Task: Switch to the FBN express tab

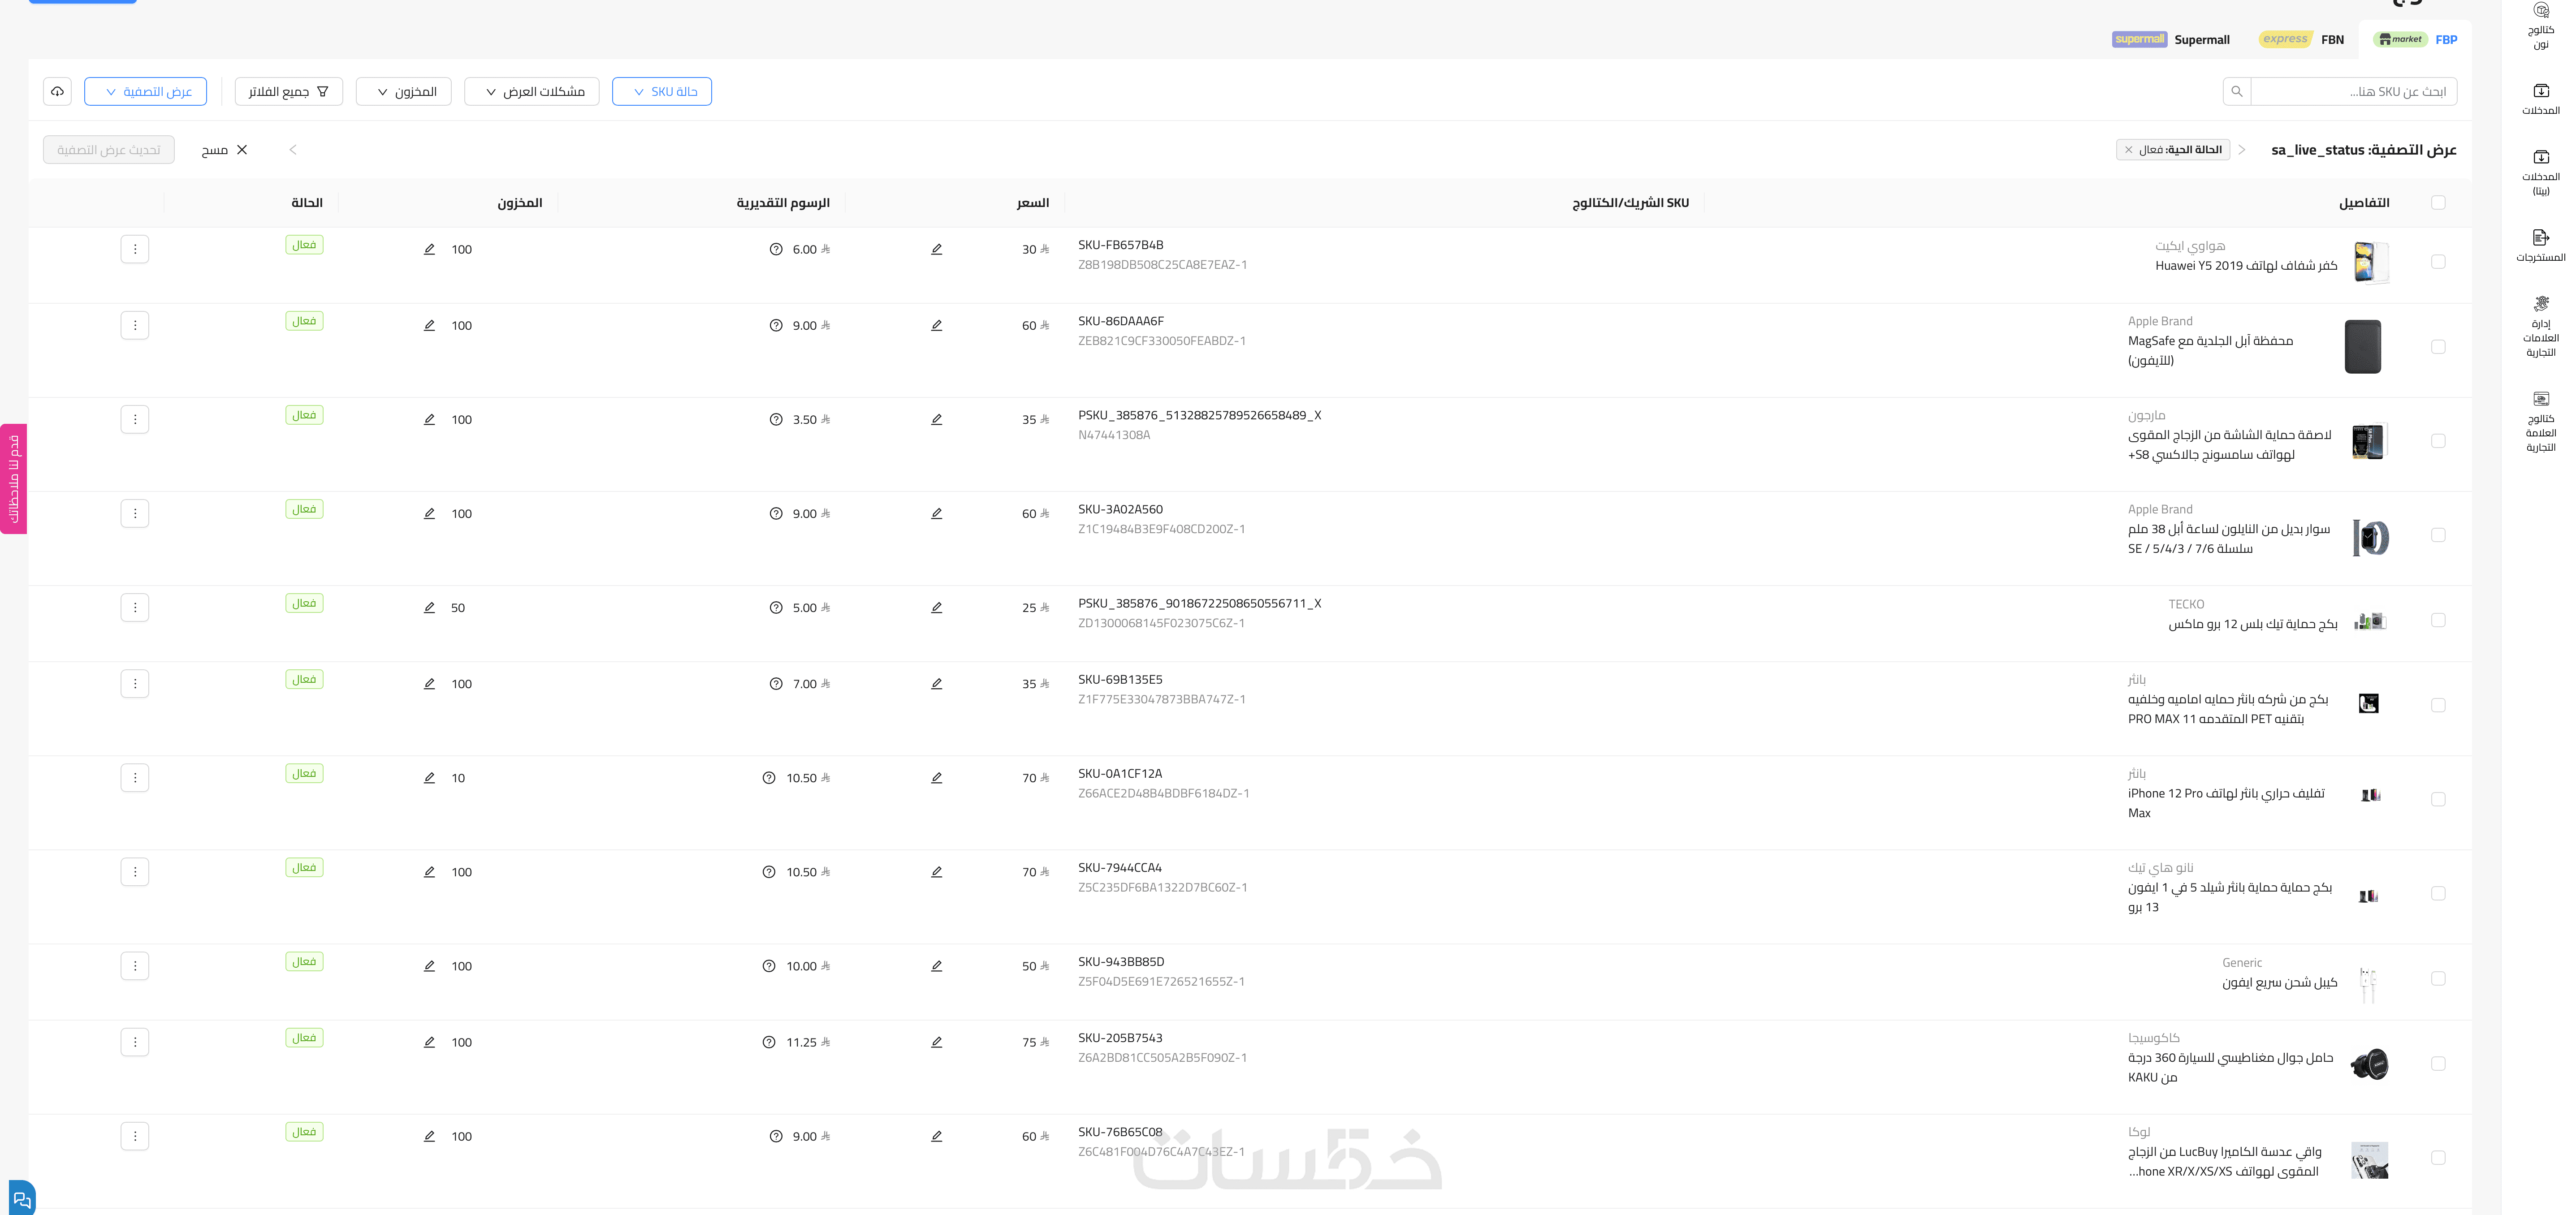Action: pos(2301,39)
